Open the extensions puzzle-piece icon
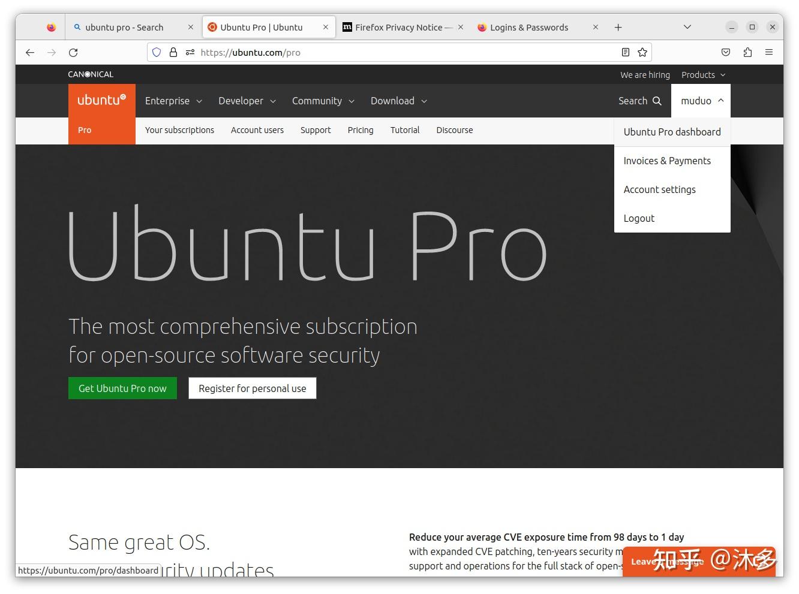 click(x=747, y=52)
